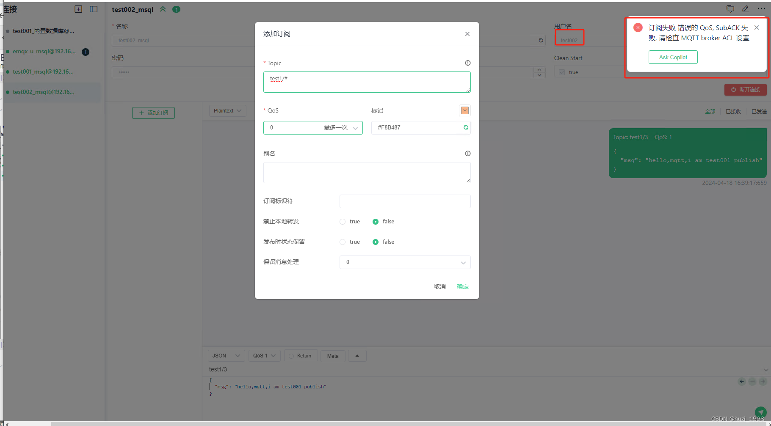Click the new connection plus icon
Viewport: 771px width, 426px height.
pos(78,9)
